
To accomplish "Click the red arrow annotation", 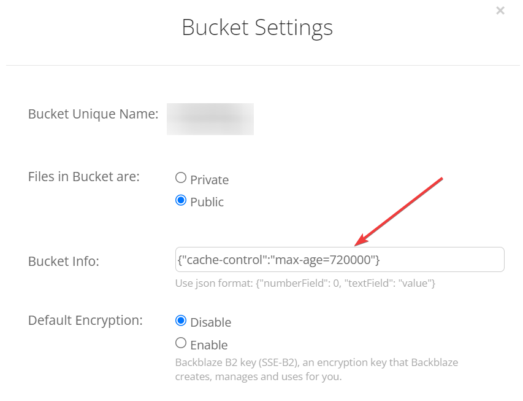I will (x=401, y=210).
